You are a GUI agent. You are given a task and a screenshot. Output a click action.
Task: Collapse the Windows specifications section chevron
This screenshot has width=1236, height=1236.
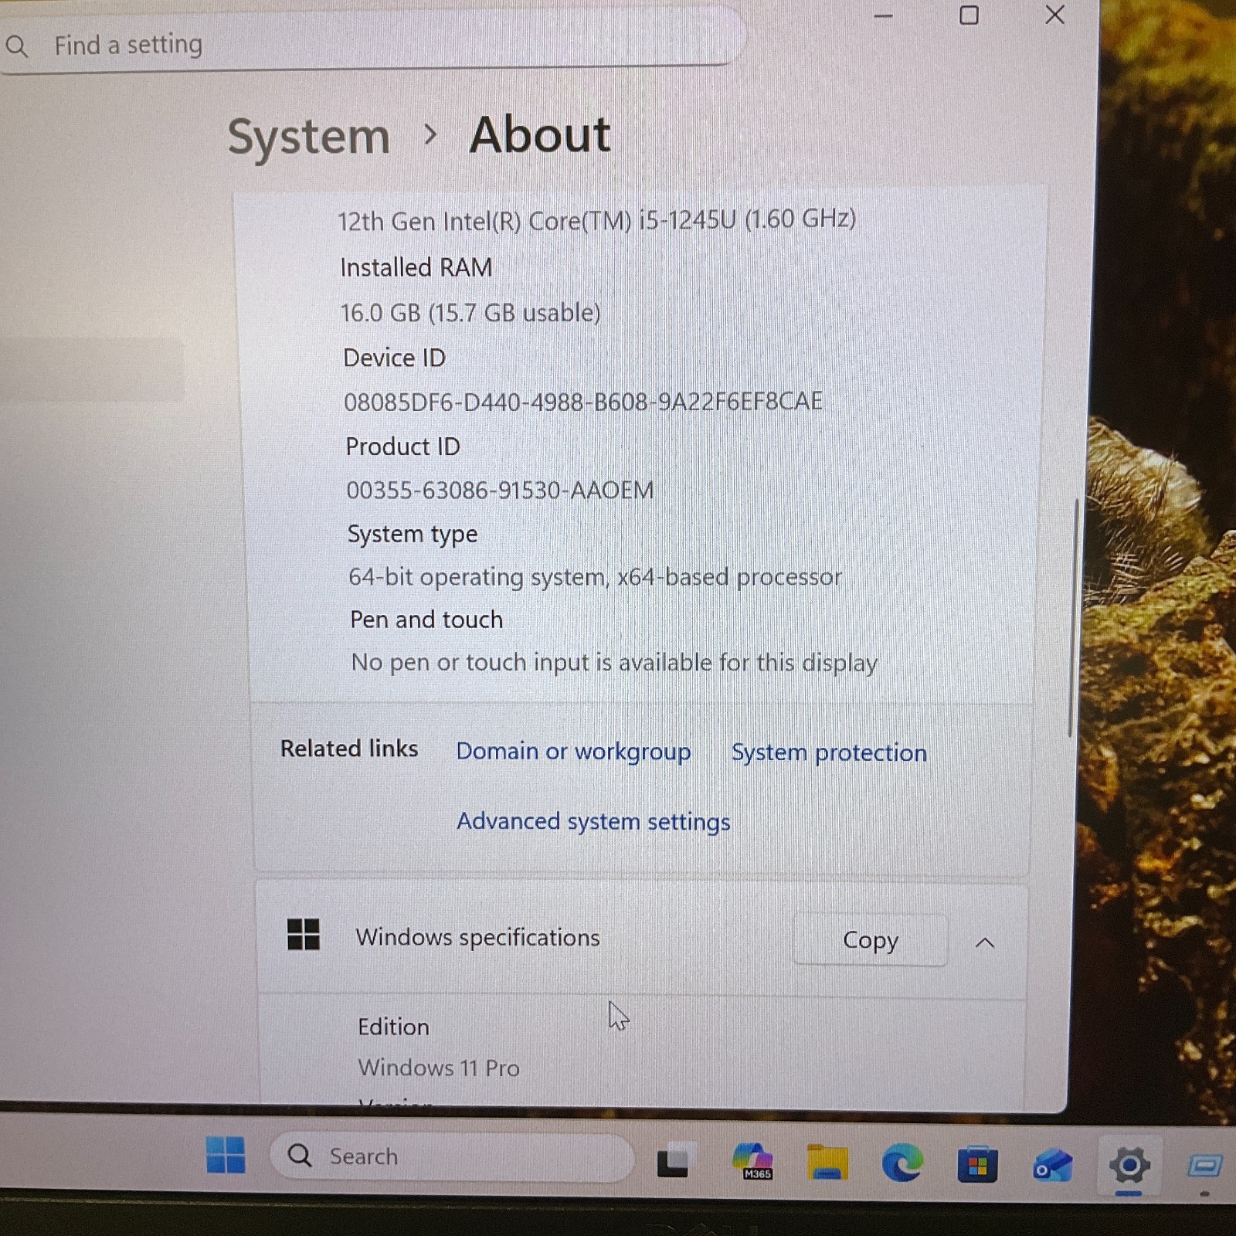[x=985, y=942]
